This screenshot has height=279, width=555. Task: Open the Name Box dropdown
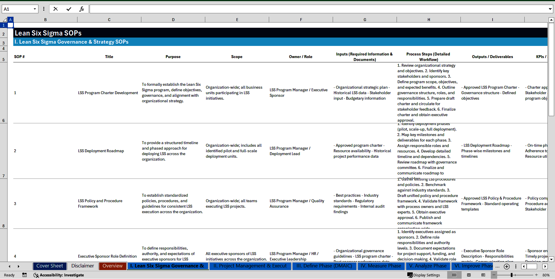pos(35,9)
